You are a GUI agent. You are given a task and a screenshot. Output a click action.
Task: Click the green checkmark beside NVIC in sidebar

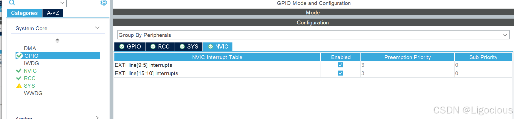point(19,71)
